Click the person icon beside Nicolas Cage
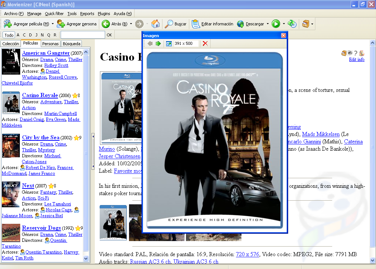Viewport: 376px width, 269px height. [43, 209]
